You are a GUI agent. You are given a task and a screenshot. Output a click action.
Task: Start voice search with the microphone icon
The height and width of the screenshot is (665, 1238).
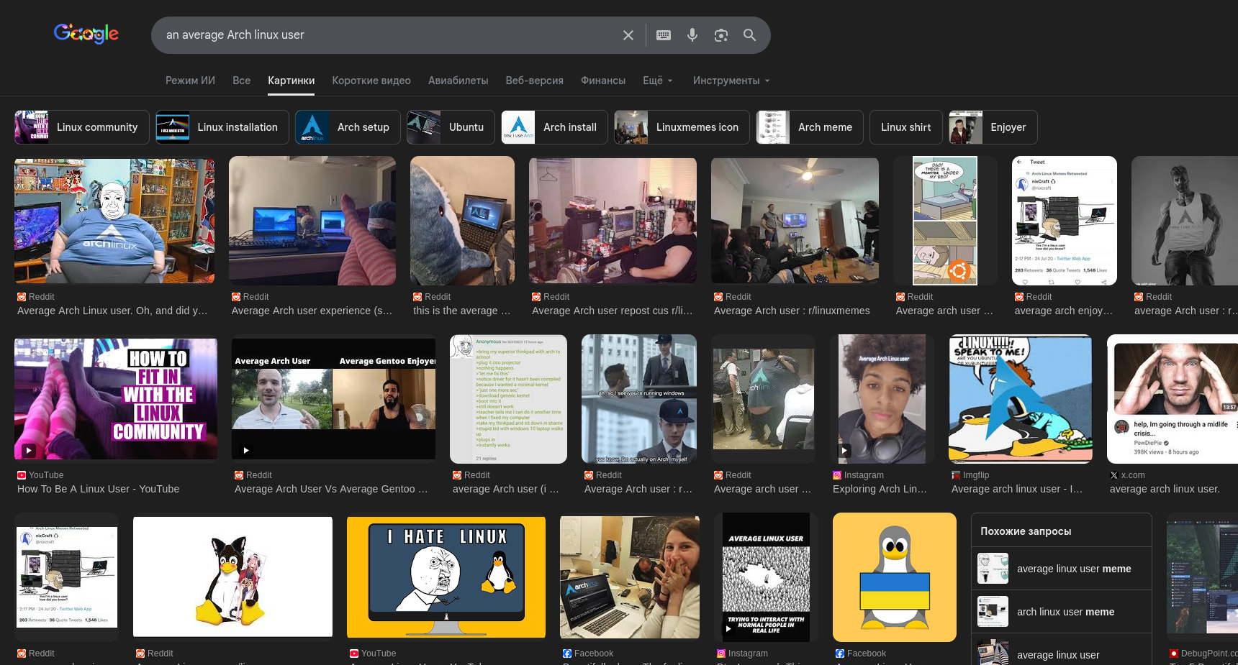coord(692,35)
